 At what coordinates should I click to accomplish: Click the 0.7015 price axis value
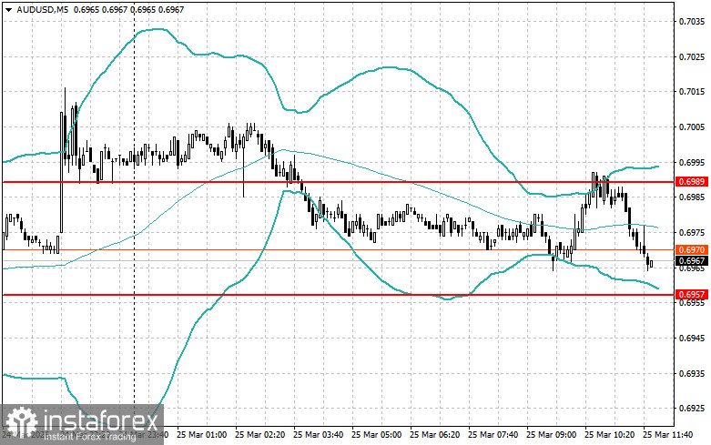point(692,92)
